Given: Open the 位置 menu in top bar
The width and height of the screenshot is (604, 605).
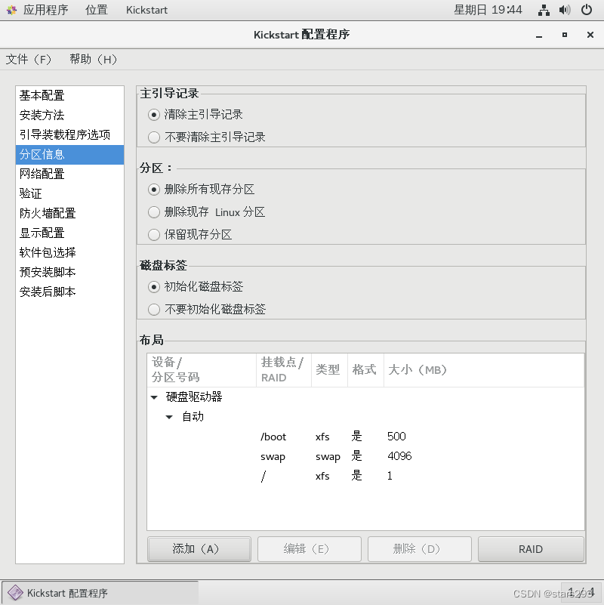Looking at the screenshot, I should [x=97, y=10].
